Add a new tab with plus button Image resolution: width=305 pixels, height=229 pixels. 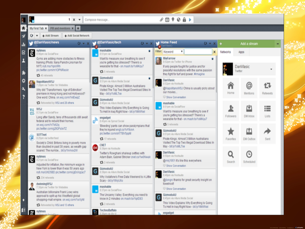[x=78, y=29]
